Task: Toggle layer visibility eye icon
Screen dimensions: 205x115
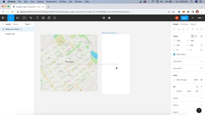Action: click(201, 80)
